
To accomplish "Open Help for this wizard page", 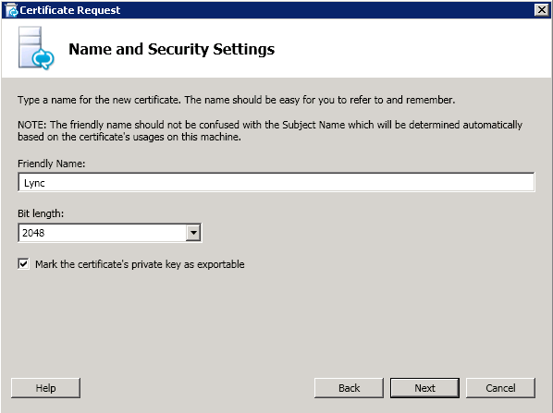I will point(45,388).
